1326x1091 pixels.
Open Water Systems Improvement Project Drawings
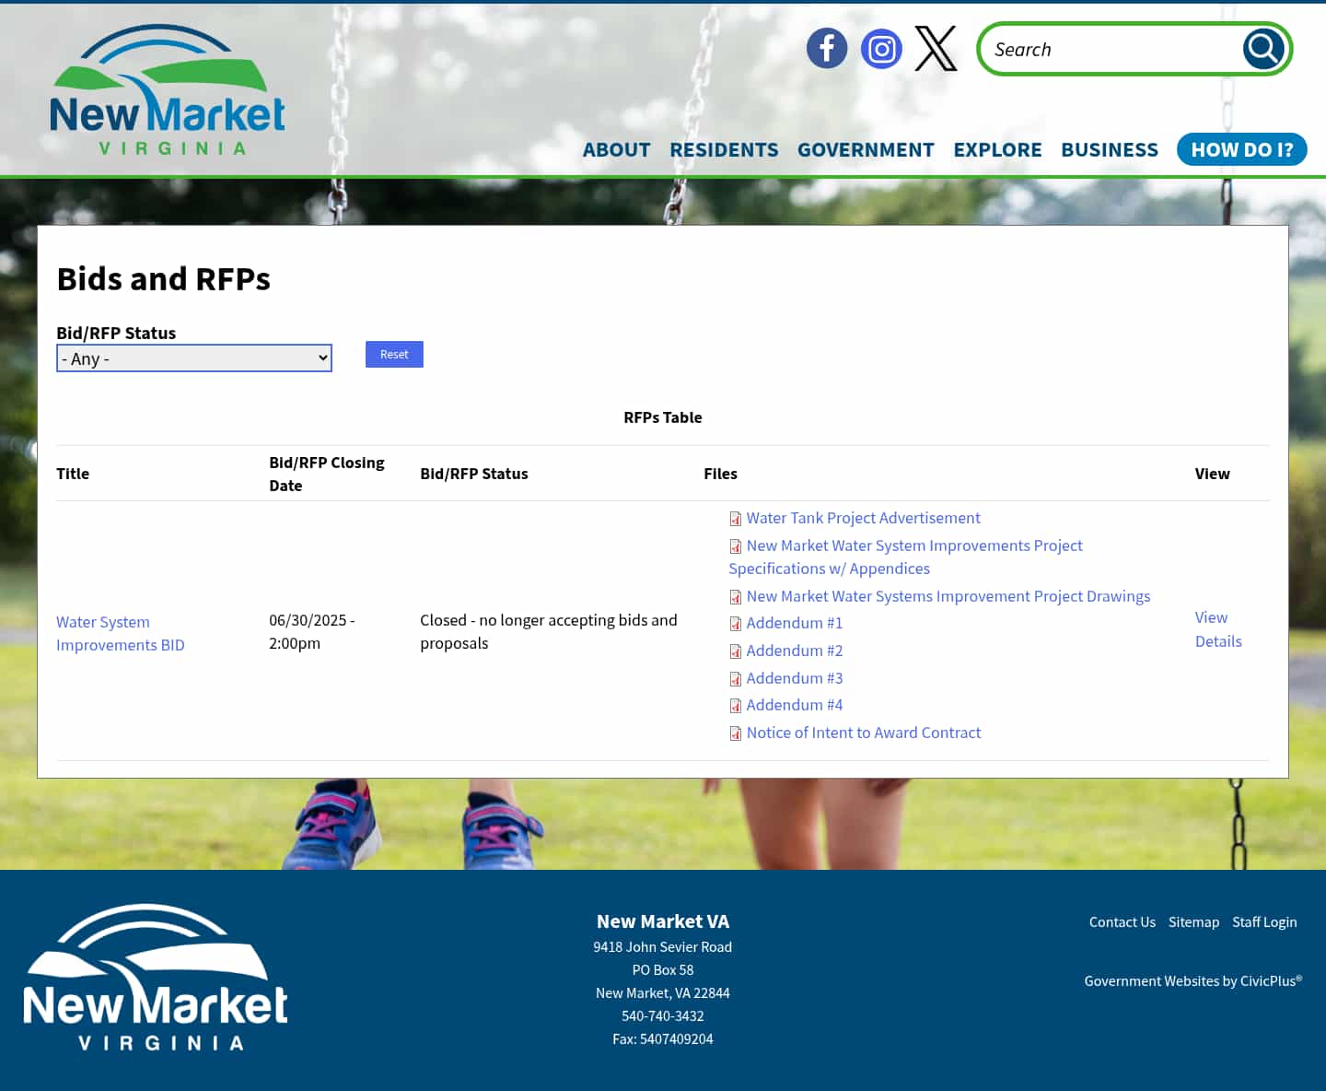948,596
